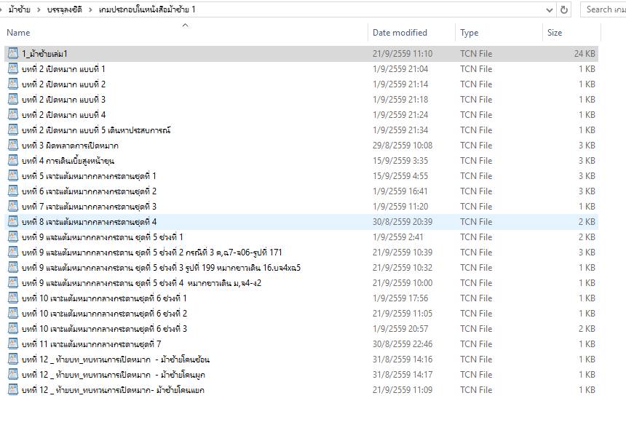Image resolution: width=626 pixels, height=425 pixels.
Task: Click the icon of บทที่ 2 เปิดหมาก แบบที่ 1
Action: [x=13, y=68]
